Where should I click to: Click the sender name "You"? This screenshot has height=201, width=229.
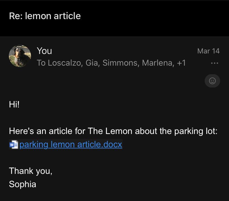44,51
